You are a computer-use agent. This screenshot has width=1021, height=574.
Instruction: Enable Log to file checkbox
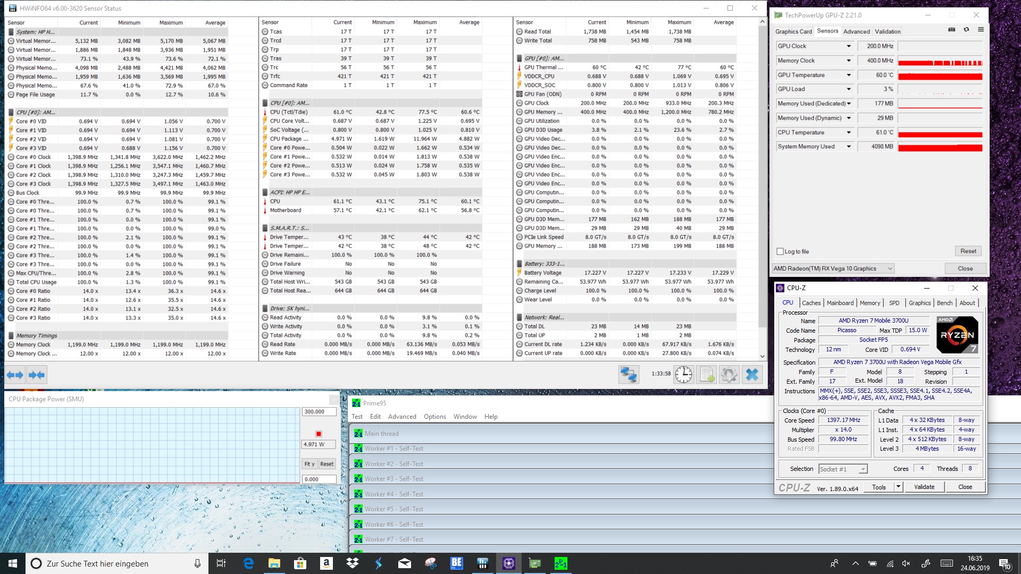[x=780, y=251]
